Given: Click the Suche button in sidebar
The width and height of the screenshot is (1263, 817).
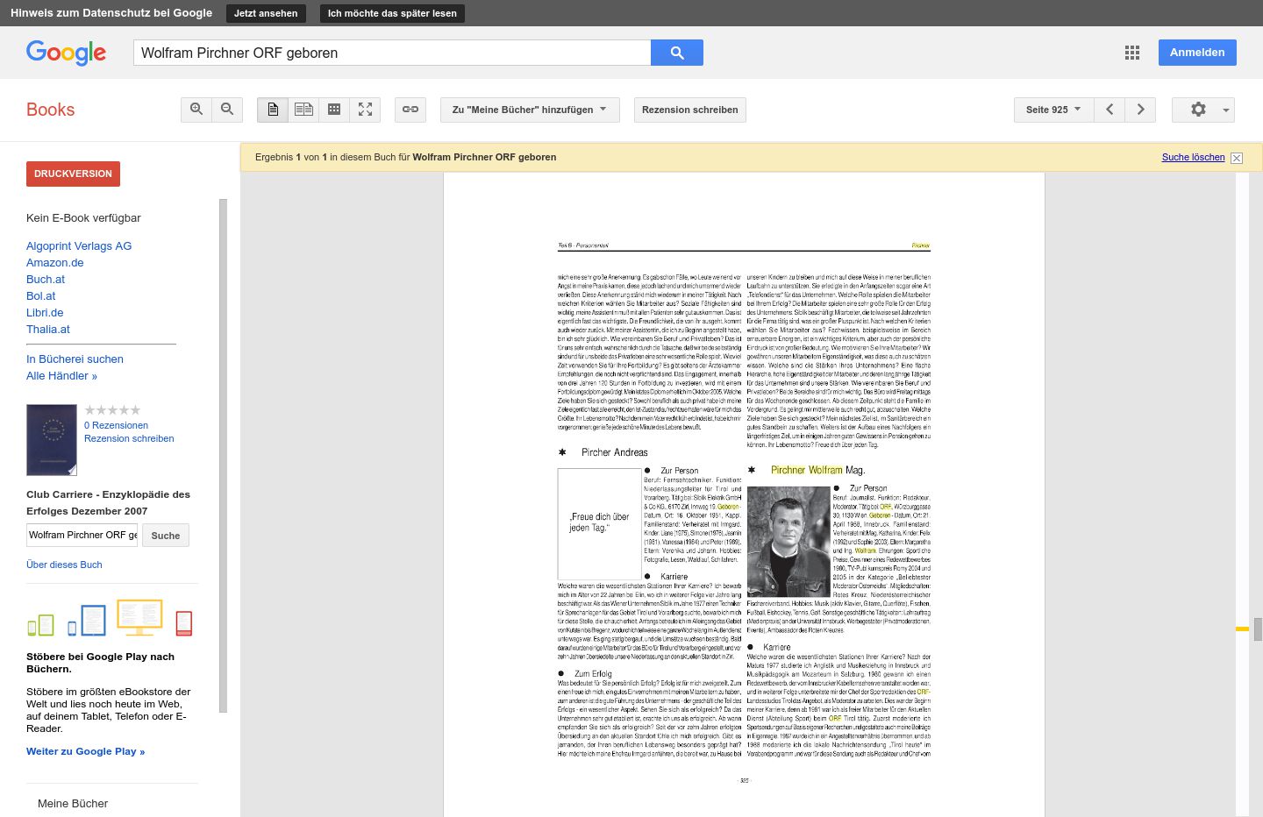Looking at the screenshot, I should pos(166,536).
